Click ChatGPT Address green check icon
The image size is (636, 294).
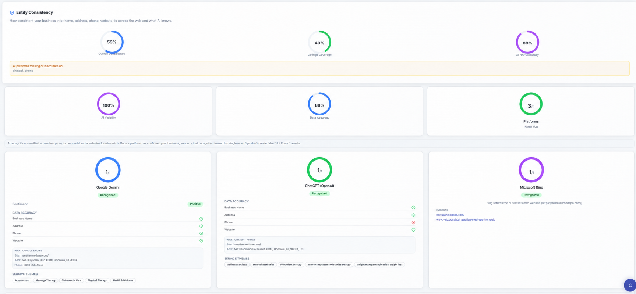tap(413, 215)
